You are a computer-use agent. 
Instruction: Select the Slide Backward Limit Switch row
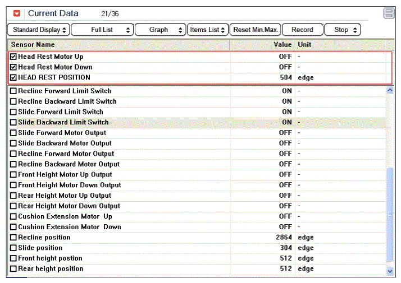point(197,122)
